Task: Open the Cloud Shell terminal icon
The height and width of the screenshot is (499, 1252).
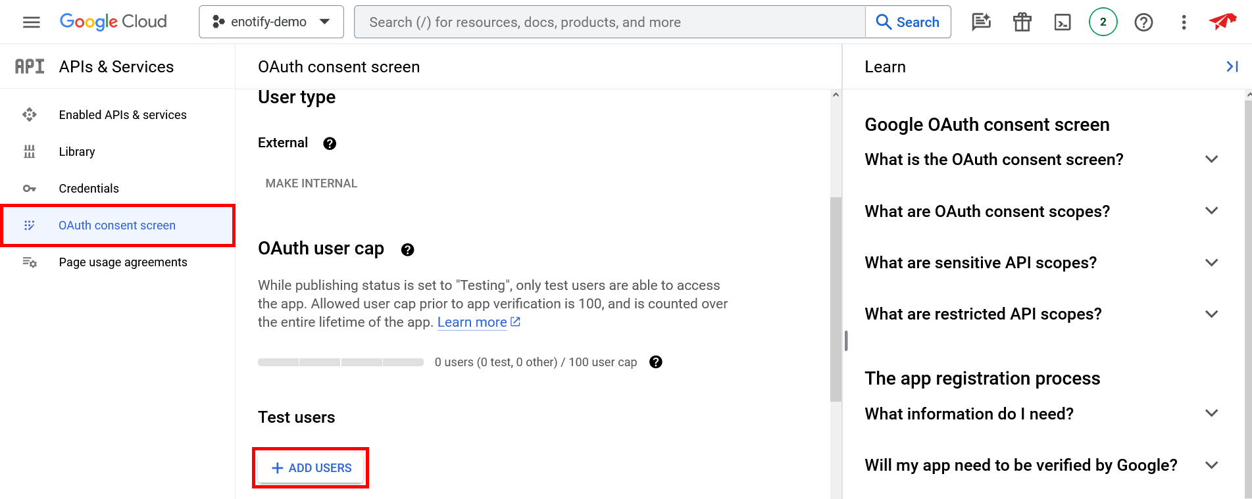Action: tap(1062, 22)
